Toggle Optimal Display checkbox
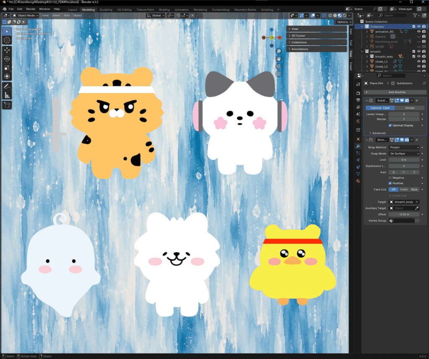429x359 pixels. coord(390,125)
